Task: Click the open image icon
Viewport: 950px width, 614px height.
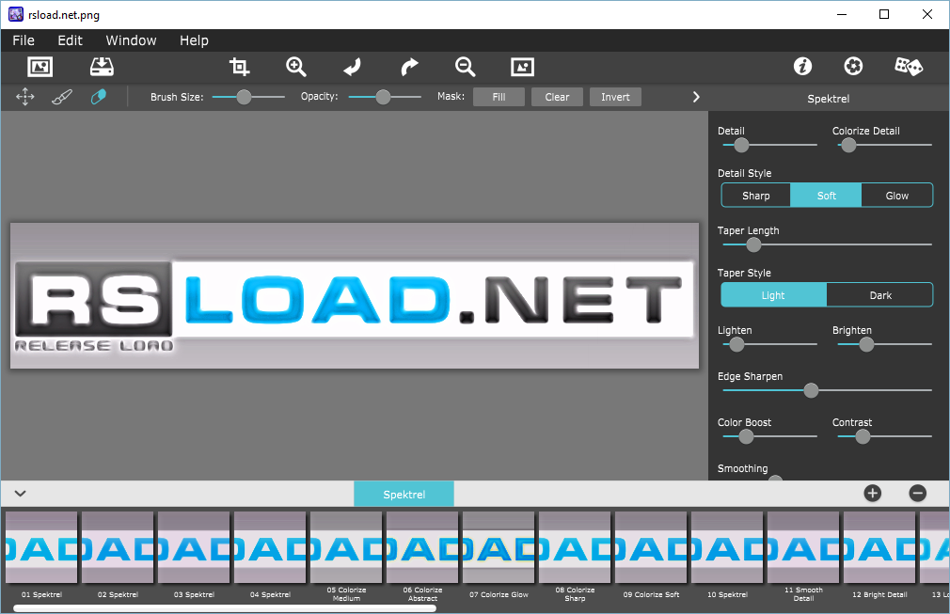Action: [40, 67]
